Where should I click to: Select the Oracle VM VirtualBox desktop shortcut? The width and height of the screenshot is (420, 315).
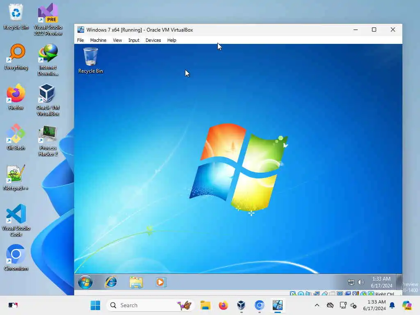(x=48, y=100)
